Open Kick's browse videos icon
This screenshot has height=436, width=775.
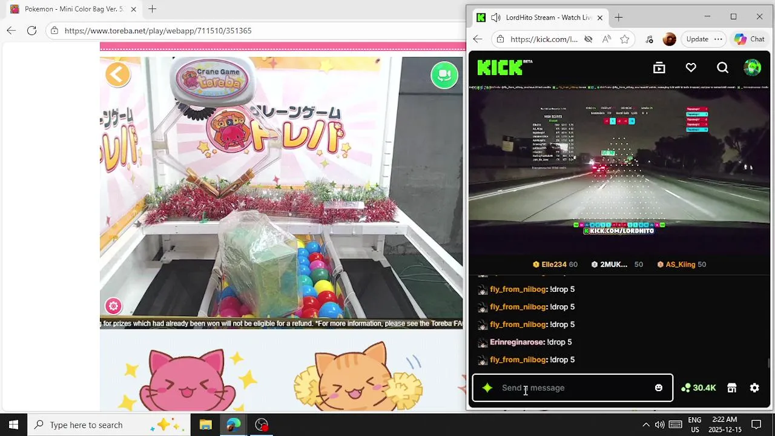tap(659, 68)
